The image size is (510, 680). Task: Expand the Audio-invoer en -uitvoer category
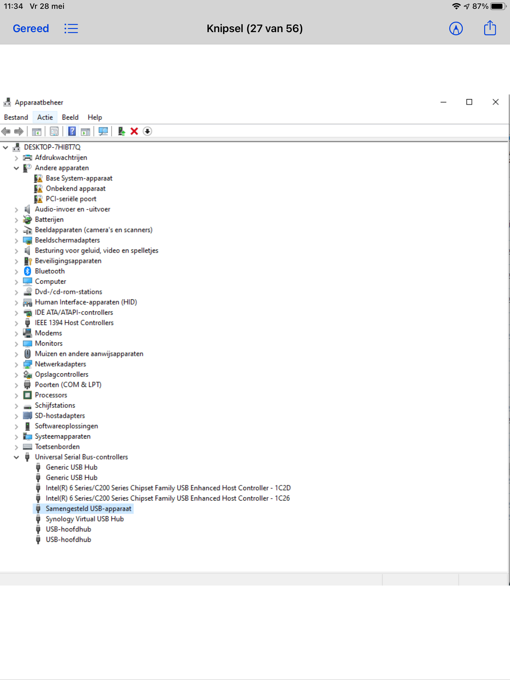click(16, 209)
